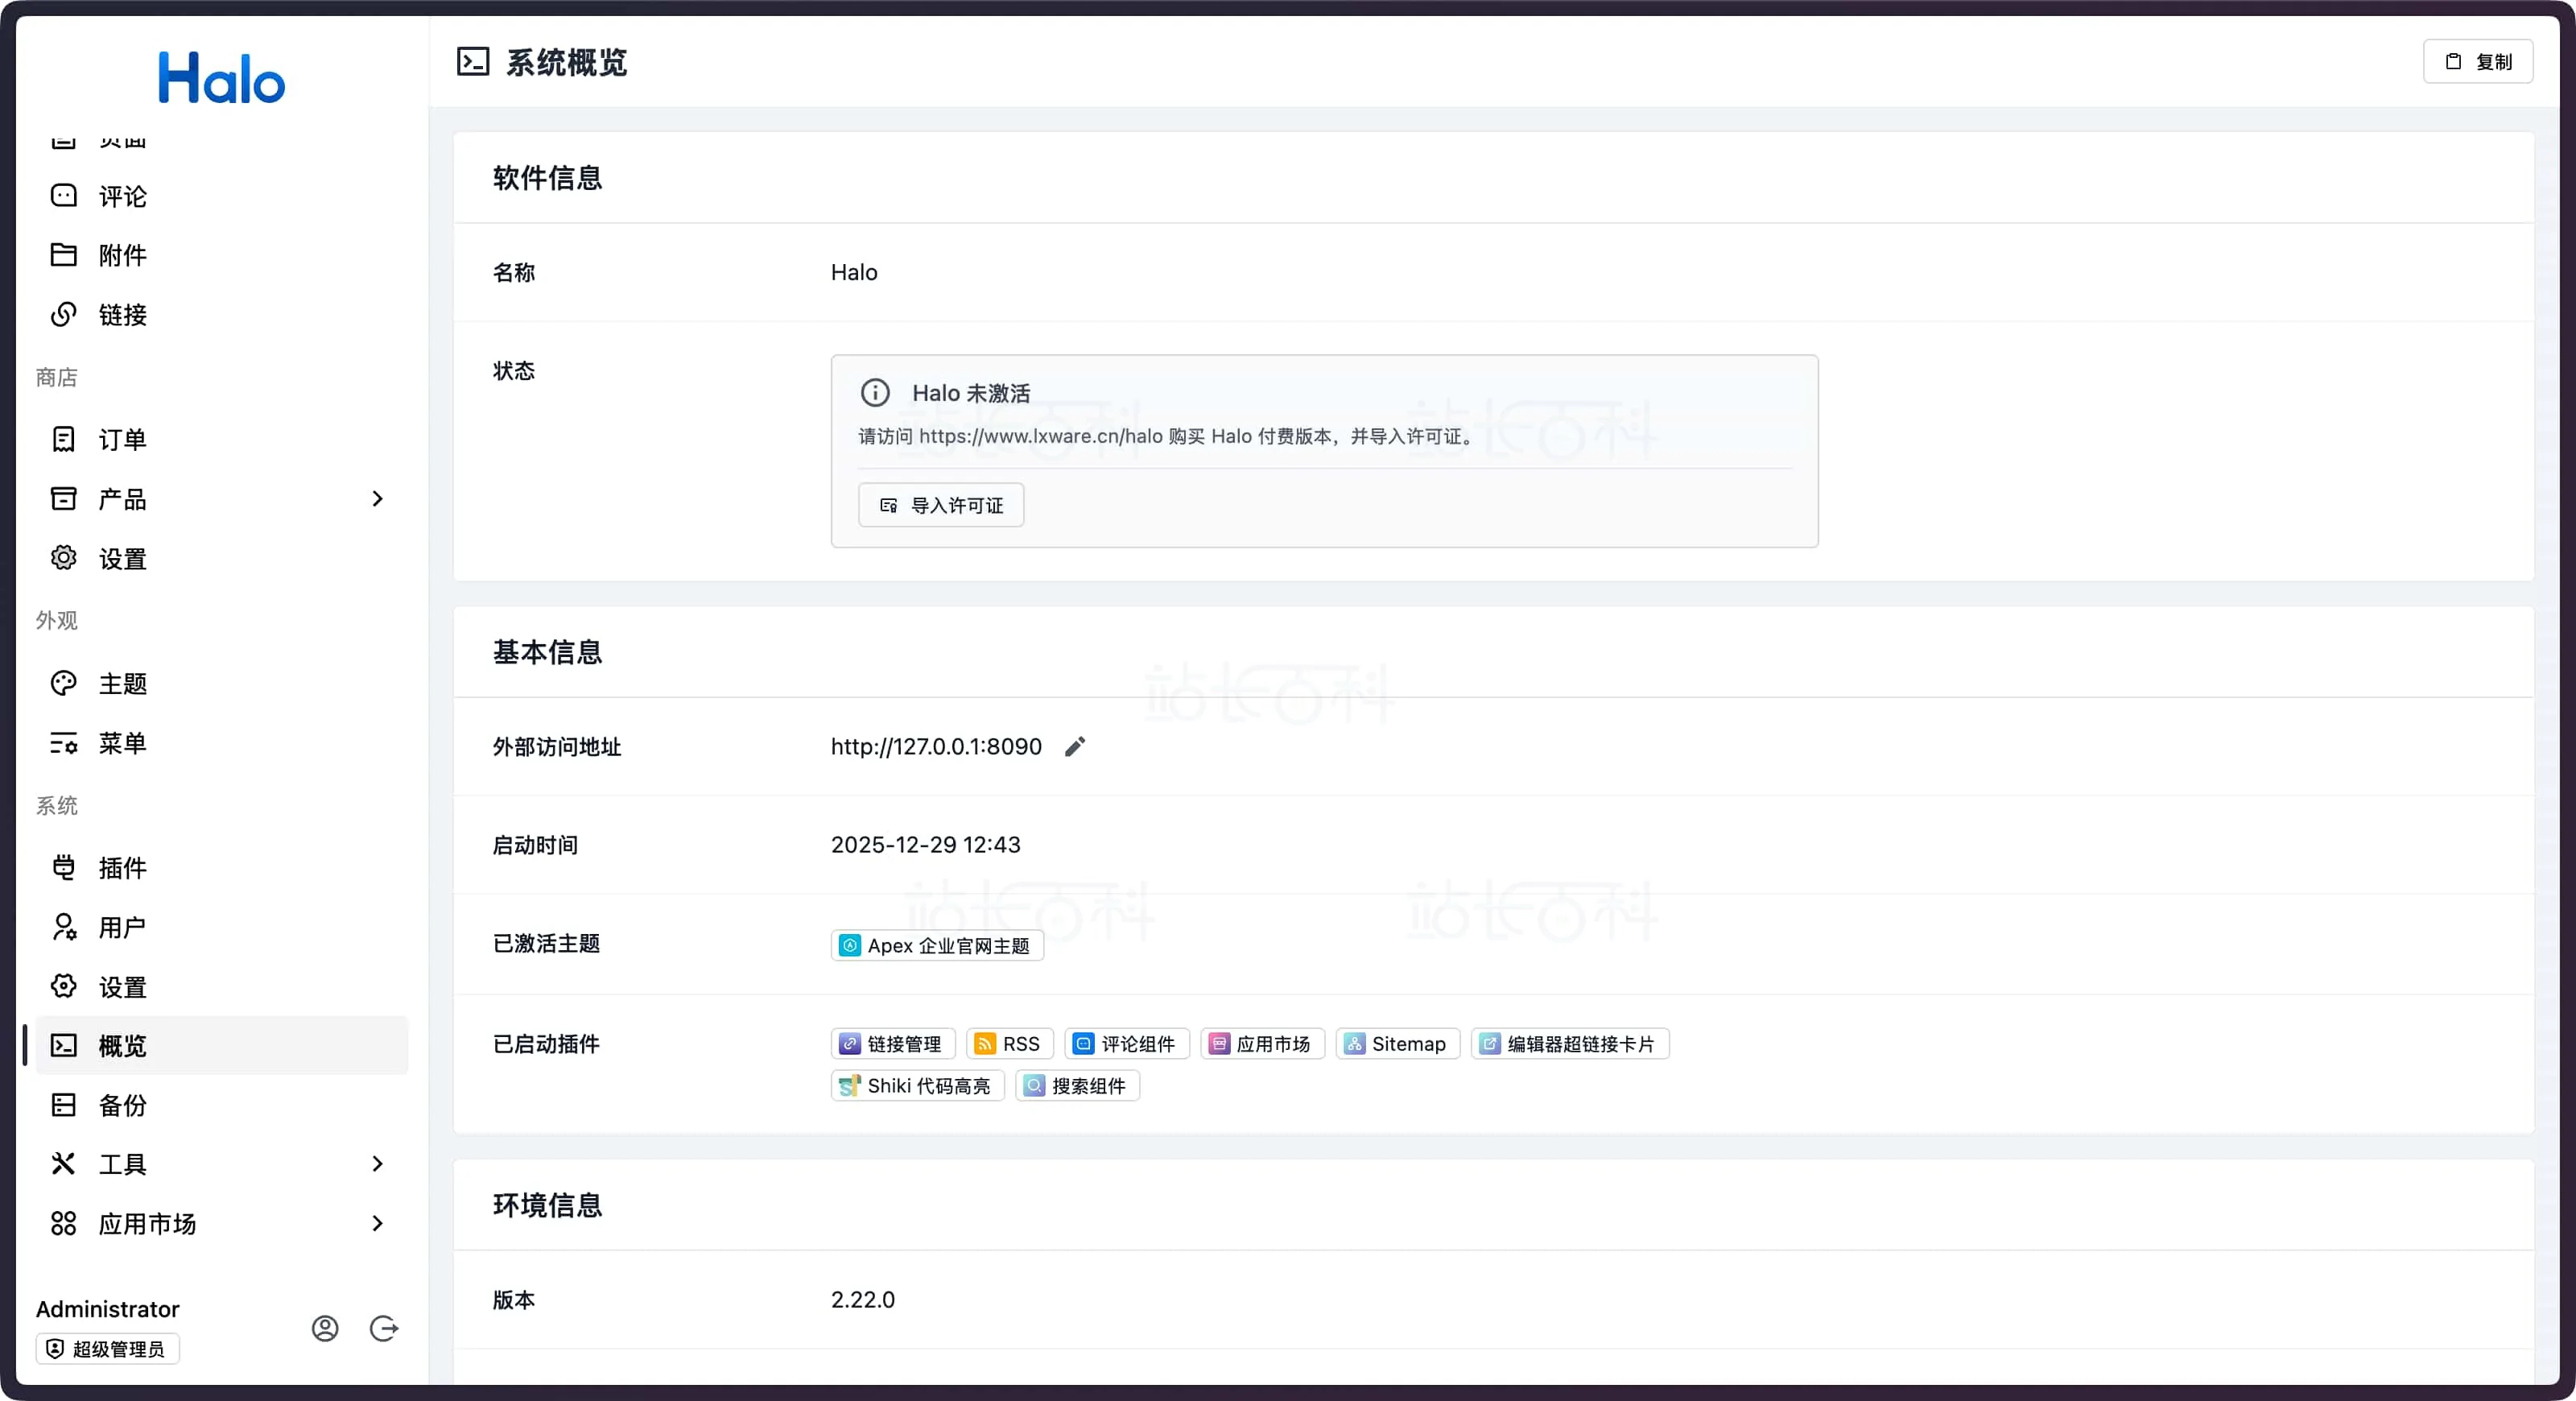Image resolution: width=2576 pixels, height=1401 pixels.
Task: Open orders using the 订单 icon
Action: pyautogui.click(x=63, y=438)
